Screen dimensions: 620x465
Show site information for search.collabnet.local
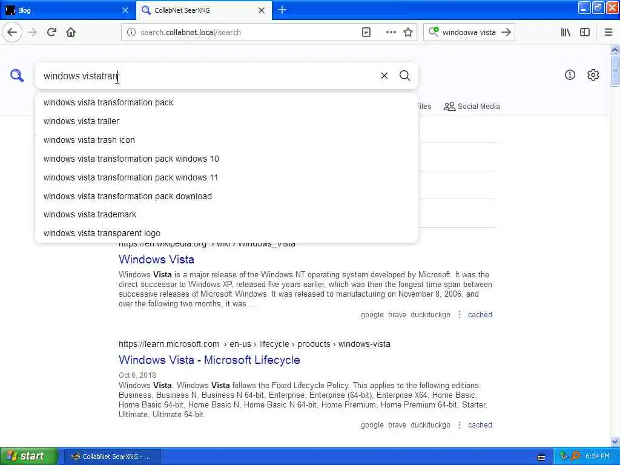click(x=131, y=33)
